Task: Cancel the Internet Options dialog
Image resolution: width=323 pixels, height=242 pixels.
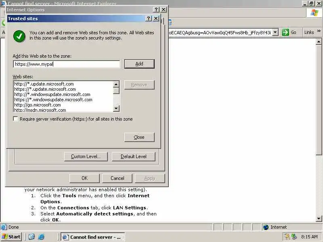Action: 117,178
